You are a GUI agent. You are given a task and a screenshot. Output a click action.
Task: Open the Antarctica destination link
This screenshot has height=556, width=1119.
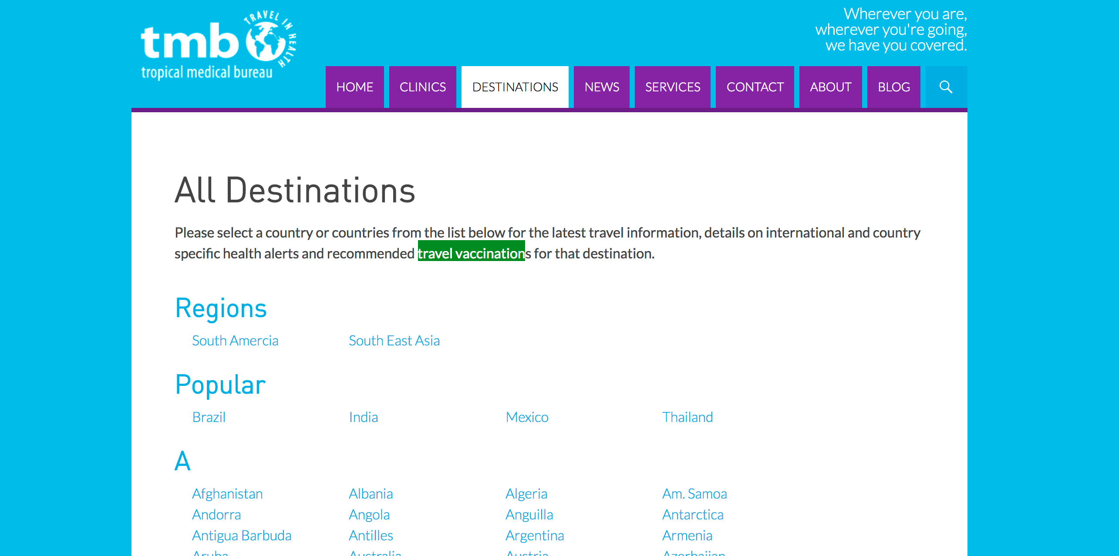click(693, 515)
